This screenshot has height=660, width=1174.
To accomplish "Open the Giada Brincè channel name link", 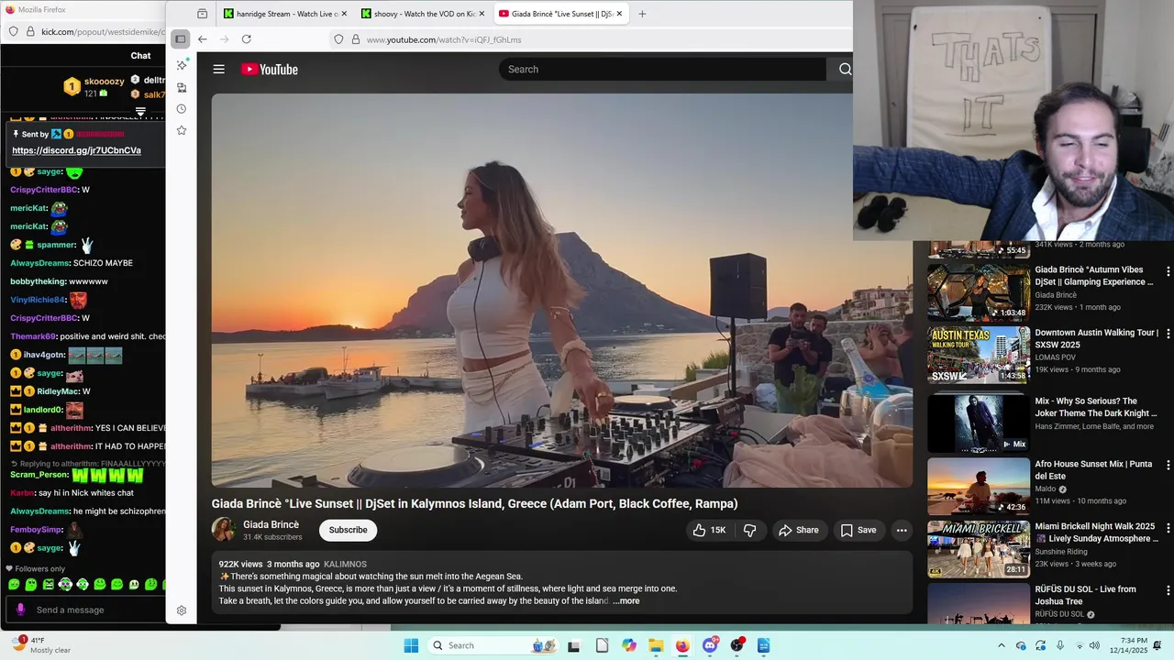I will point(271,524).
